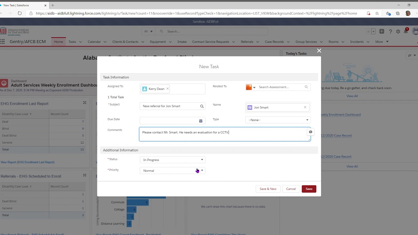Click first View All link in Today's Tasks
The height and width of the screenshot is (235, 418).
click(352, 96)
